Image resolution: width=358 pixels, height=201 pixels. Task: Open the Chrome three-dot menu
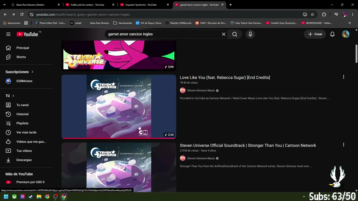[x=352, y=15]
